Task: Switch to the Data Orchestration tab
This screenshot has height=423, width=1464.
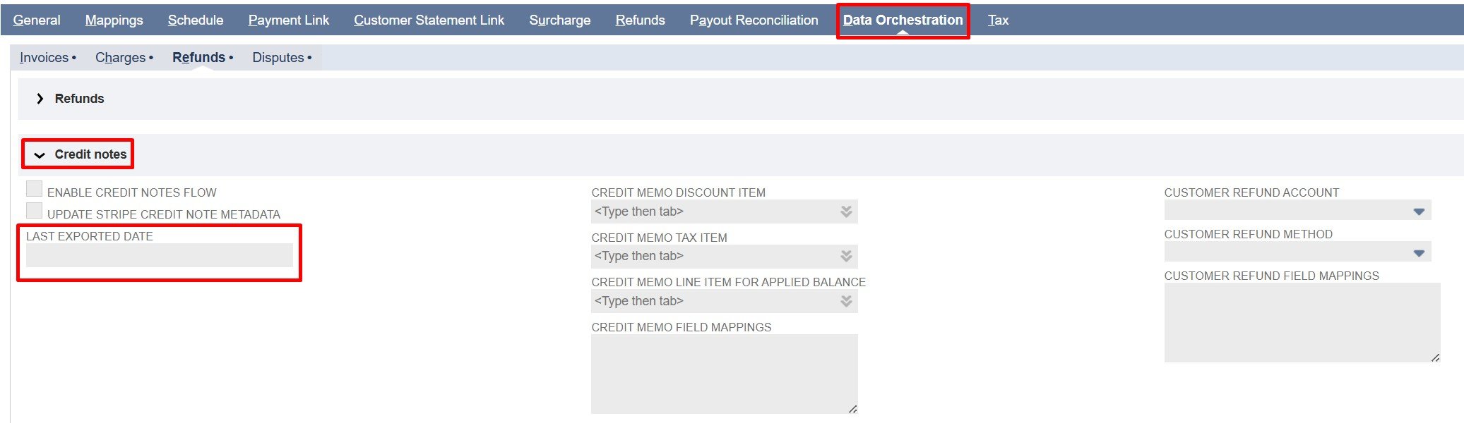Action: point(902,20)
